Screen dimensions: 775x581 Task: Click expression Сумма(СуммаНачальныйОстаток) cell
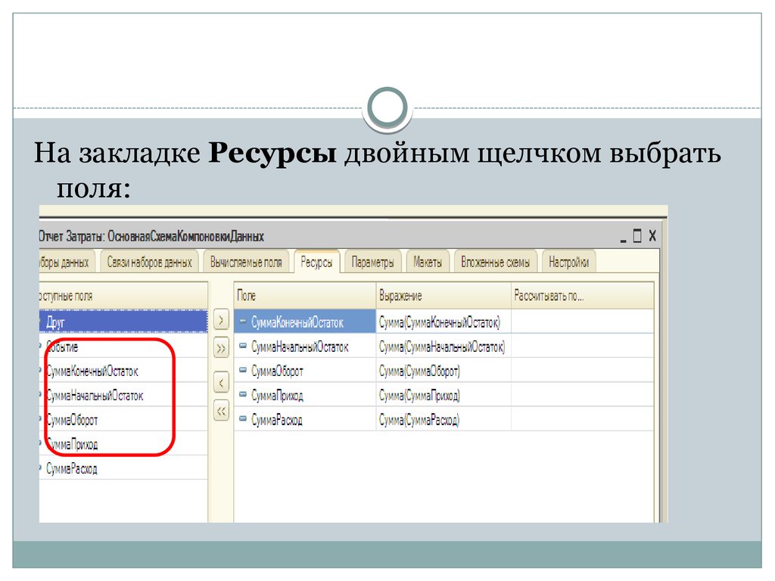click(x=444, y=346)
